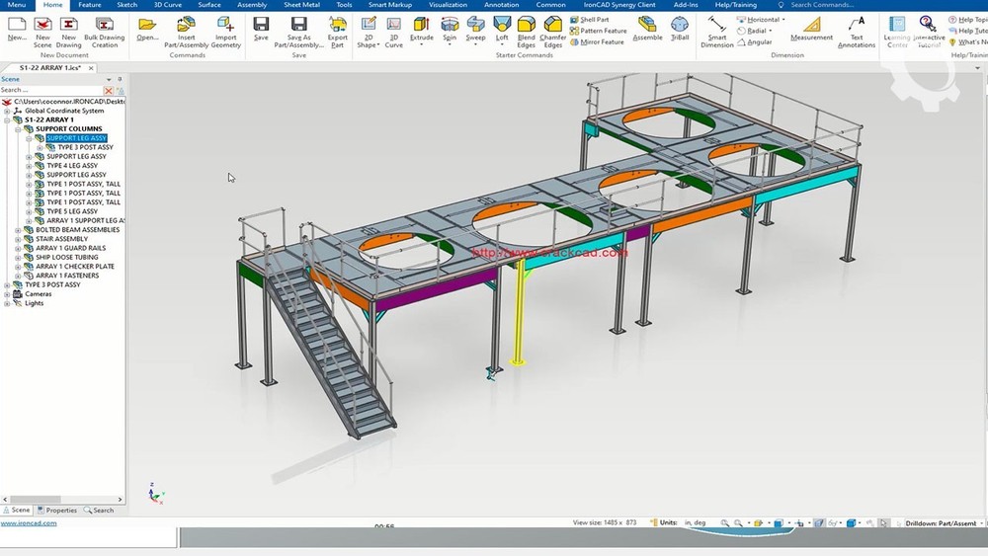Select the 3D Curve tool
The image size is (988, 556).
point(394,33)
